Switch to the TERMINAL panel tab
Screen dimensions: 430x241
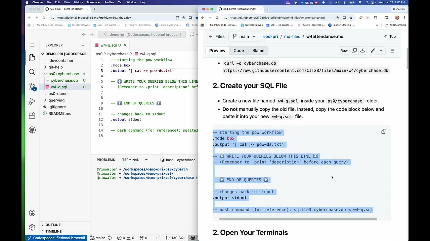pyautogui.click(x=130, y=160)
